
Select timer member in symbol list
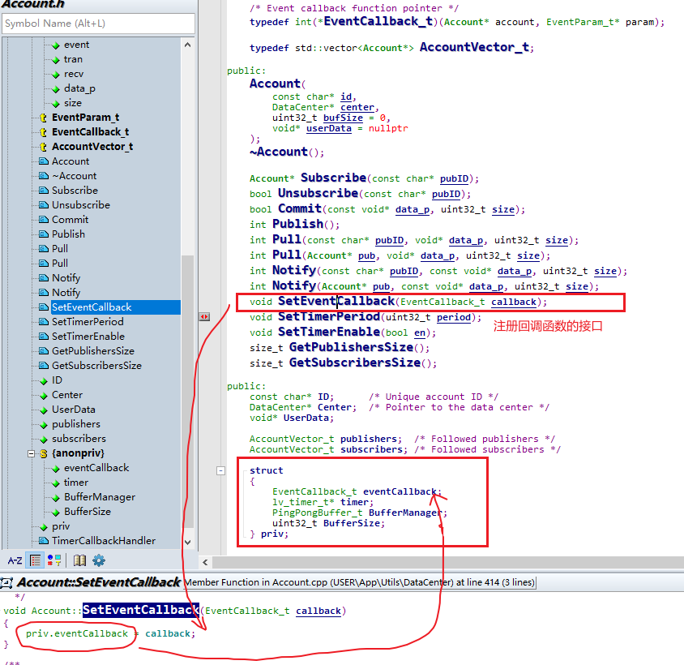pos(76,483)
